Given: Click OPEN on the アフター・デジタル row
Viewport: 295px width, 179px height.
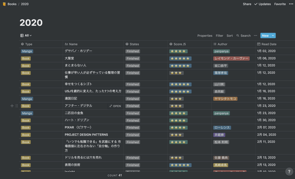Looking at the screenshot, I should [115, 106].
